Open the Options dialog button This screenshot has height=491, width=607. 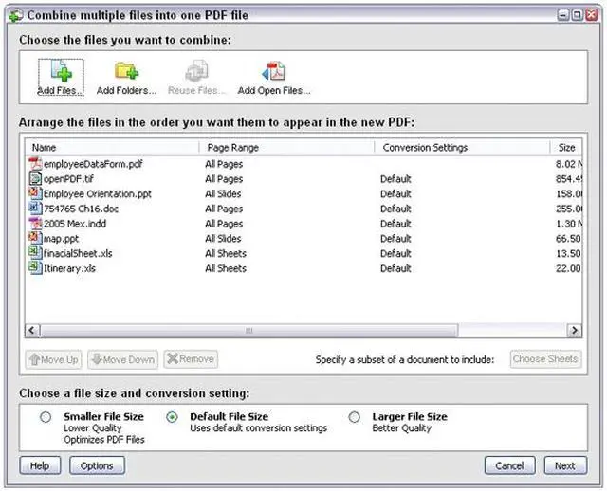click(97, 465)
